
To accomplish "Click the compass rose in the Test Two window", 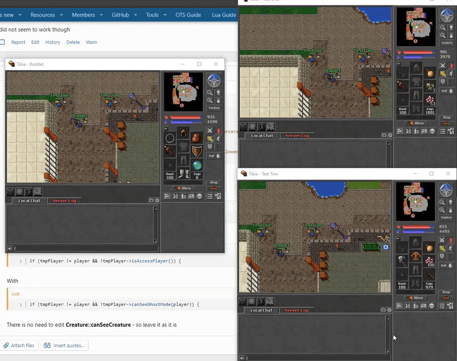I will (446, 190).
